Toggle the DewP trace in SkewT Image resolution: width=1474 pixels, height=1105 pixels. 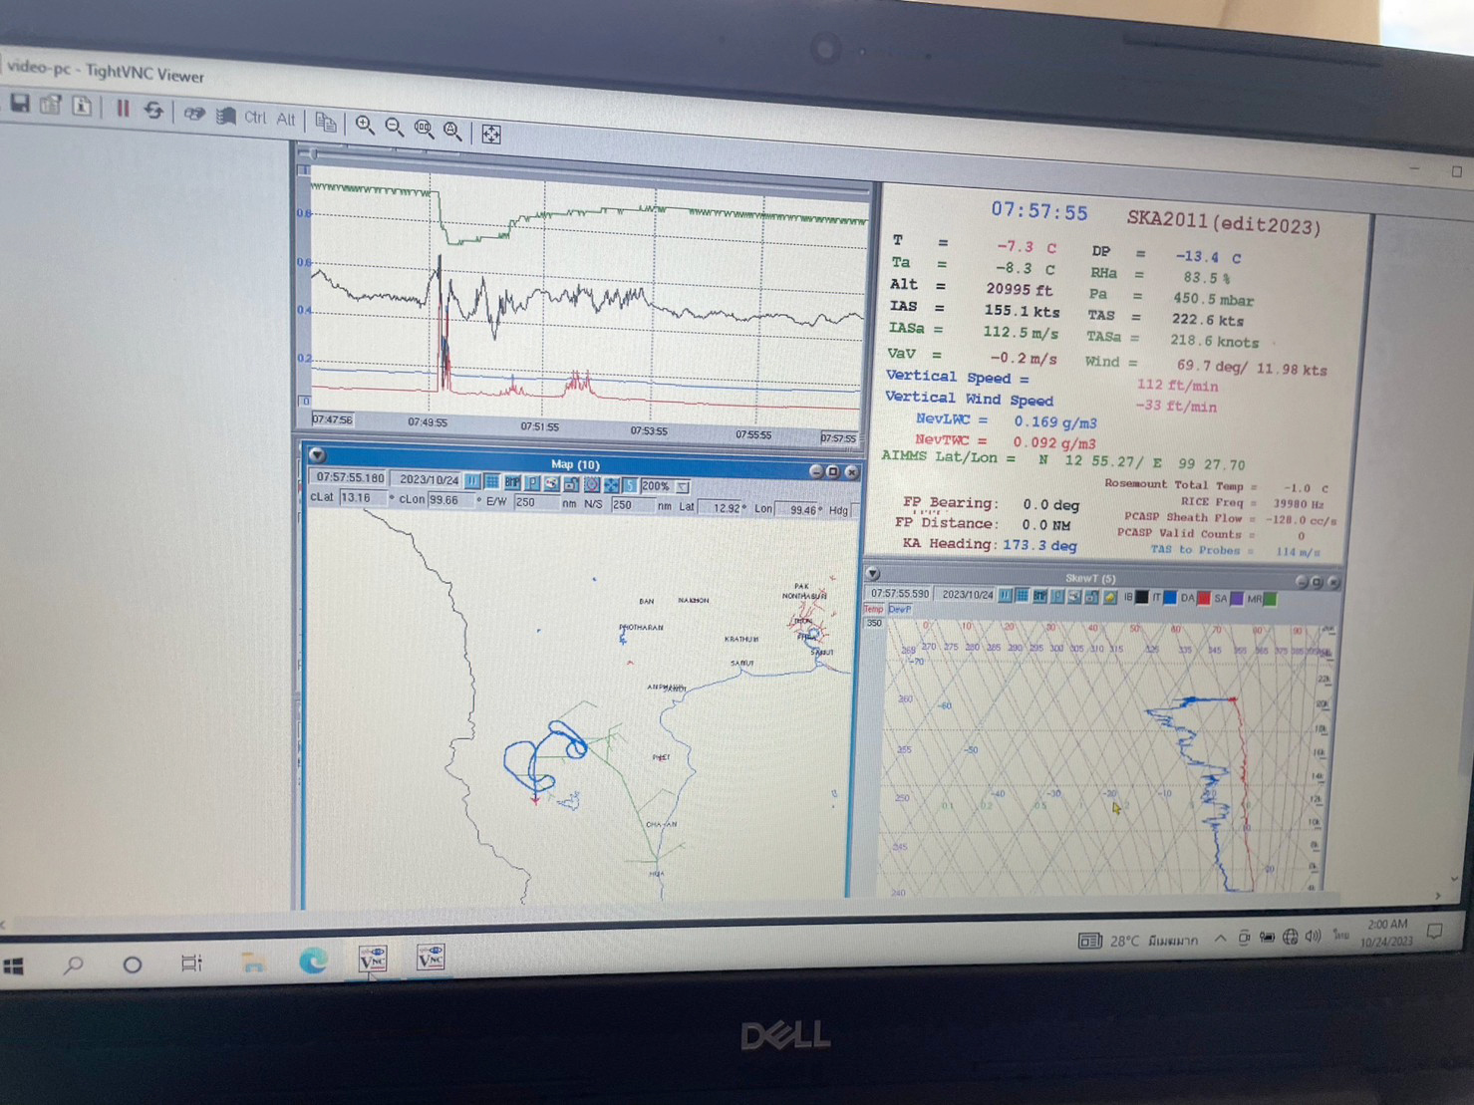coord(900,610)
